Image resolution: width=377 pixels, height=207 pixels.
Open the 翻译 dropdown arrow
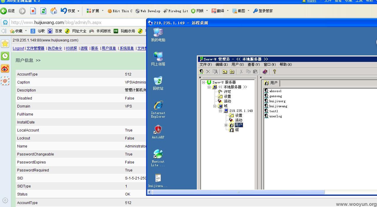(228, 11)
